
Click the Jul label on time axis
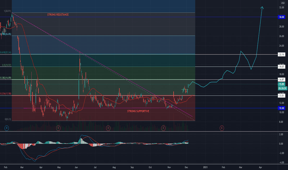tap(95, 167)
